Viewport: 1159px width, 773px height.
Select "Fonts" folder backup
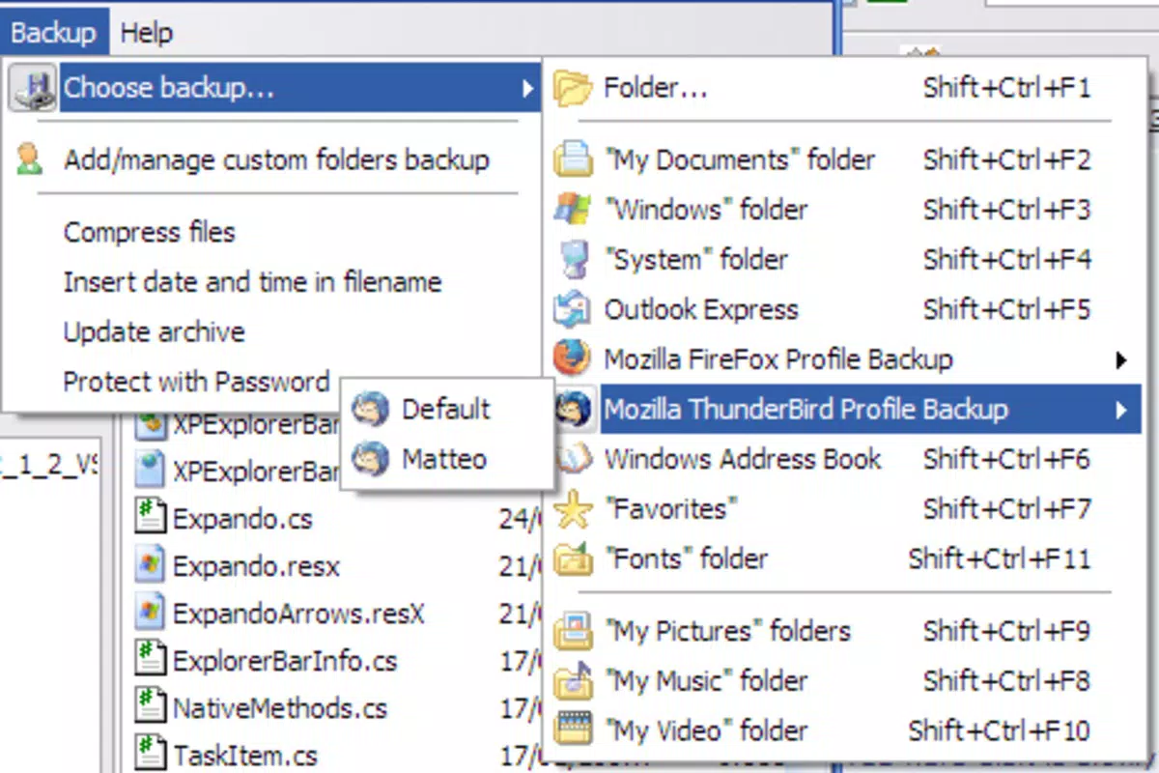686,559
